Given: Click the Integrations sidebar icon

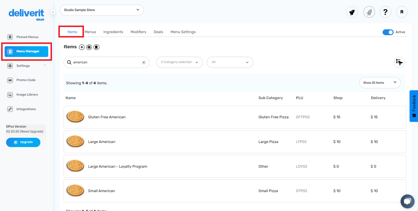Looking at the screenshot, I should (x=10, y=109).
